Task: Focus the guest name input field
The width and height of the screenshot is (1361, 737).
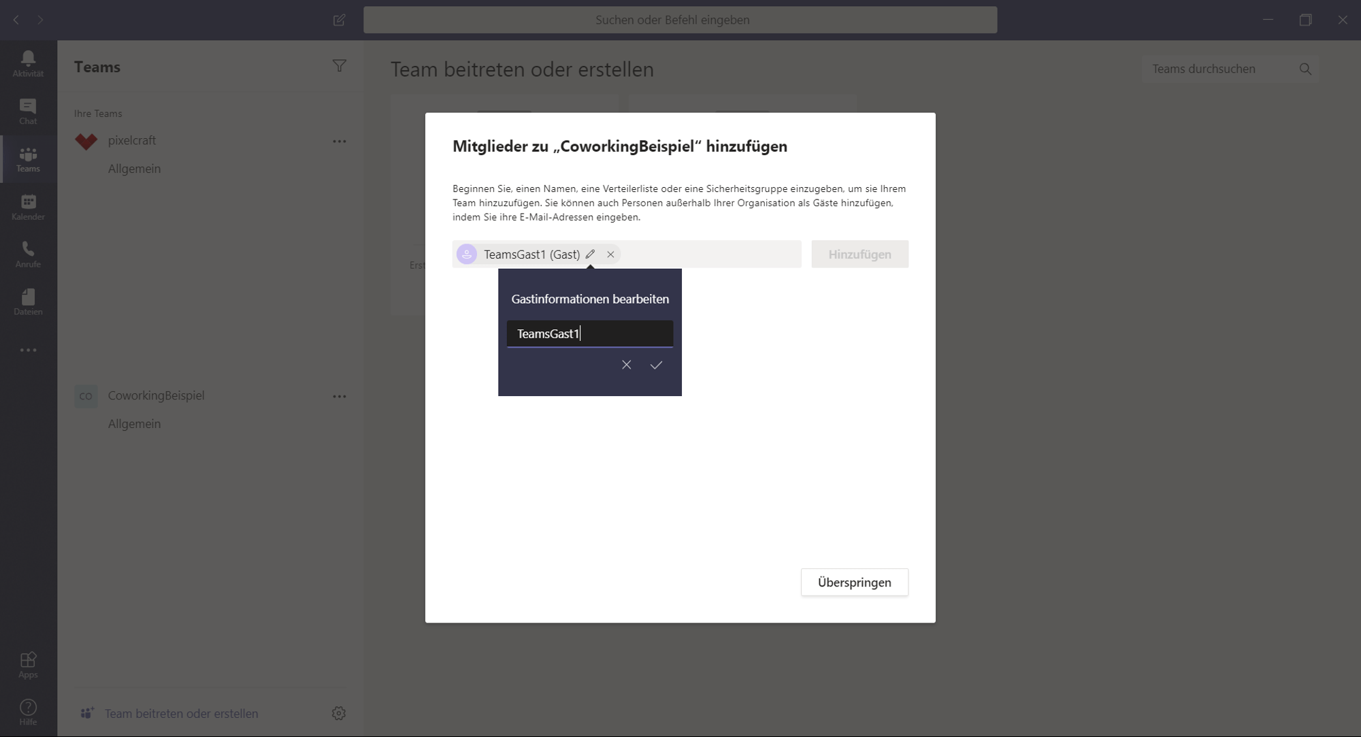Action: [590, 333]
